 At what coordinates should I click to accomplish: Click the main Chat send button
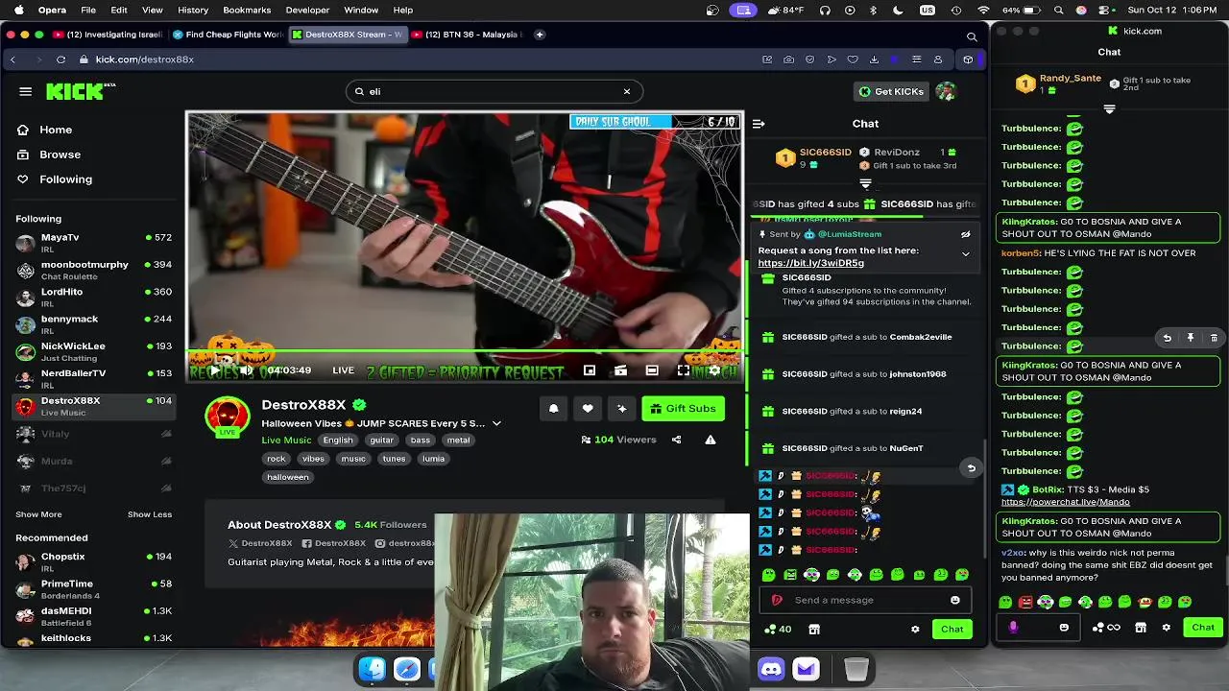pyautogui.click(x=952, y=630)
